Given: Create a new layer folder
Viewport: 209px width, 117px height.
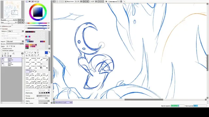Looking at the screenshot, I should tap(8, 53).
